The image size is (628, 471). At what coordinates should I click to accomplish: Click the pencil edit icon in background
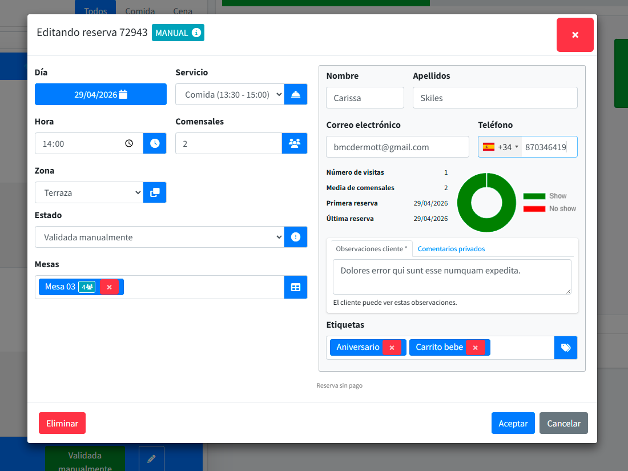tap(151, 458)
